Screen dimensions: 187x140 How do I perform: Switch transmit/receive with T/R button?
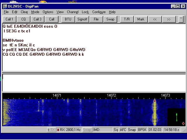(127, 19)
